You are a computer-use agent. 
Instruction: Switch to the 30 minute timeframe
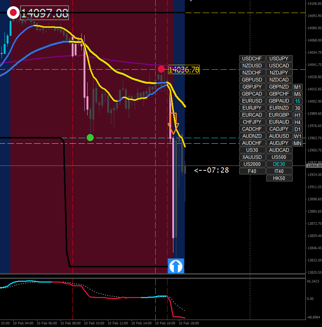click(x=298, y=108)
